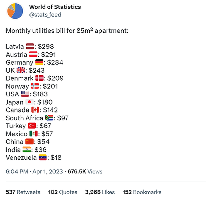Click the Canada flag emoji
206x202 pixels.
coord(35,110)
